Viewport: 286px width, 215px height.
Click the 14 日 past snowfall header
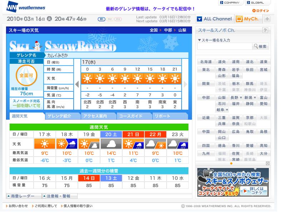click(89, 178)
